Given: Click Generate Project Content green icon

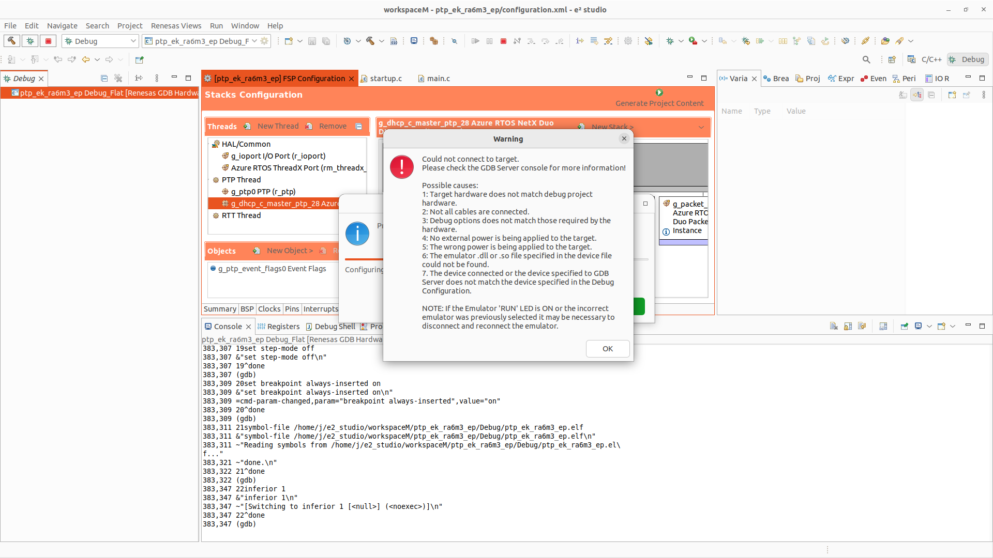Looking at the screenshot, I should pos(659,92).
